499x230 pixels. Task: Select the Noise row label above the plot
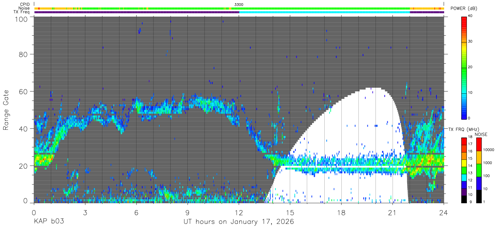click(x=24, y=8)
